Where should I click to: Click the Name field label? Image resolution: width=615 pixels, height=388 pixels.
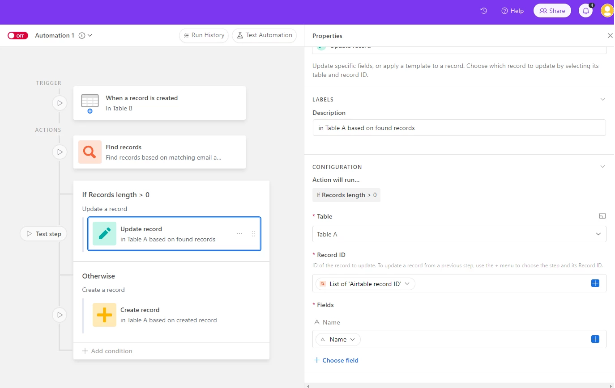[x=327, y=322]
